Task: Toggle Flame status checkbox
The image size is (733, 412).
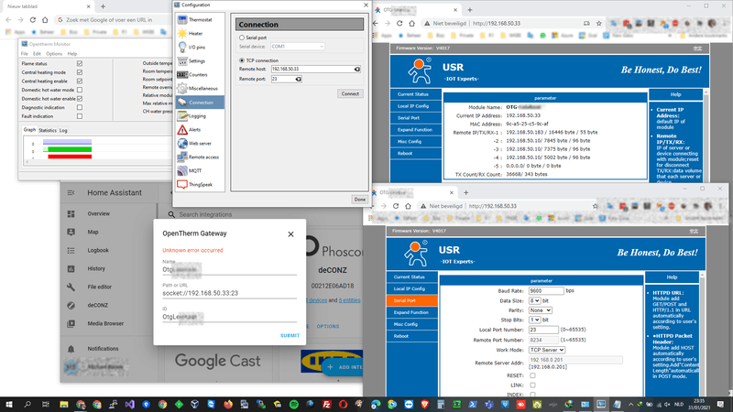Action: (80, 63)
